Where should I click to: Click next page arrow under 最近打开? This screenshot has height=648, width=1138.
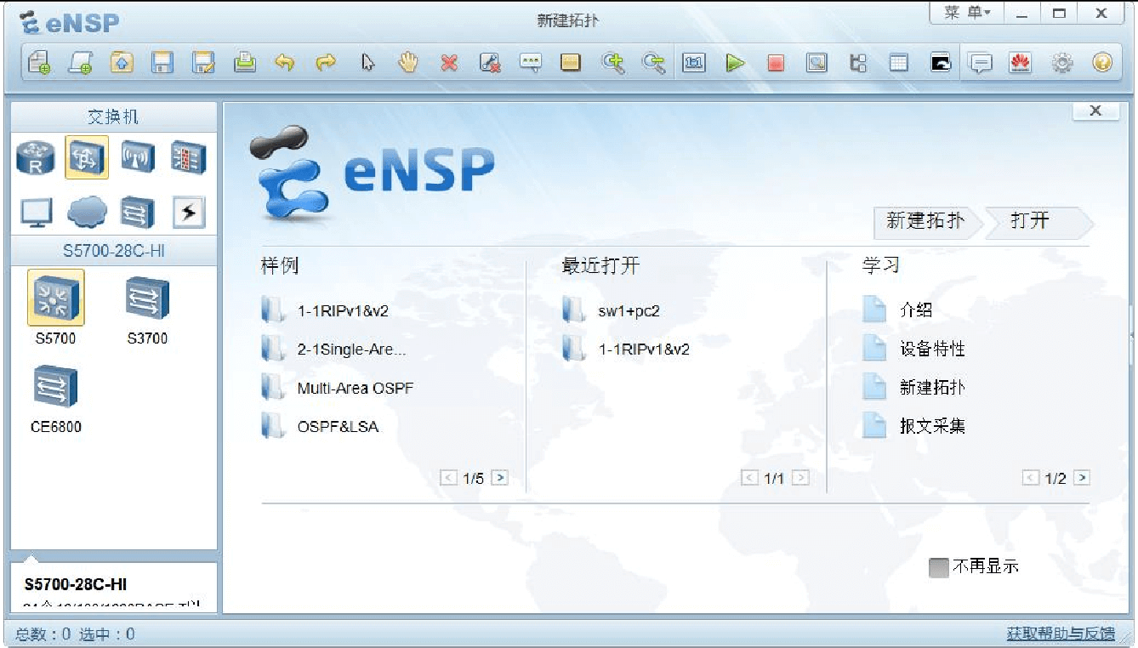pyautogui.click(x=800, y=478)
